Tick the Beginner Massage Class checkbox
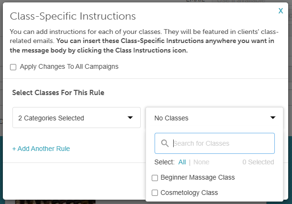This screenshot has width=292, height=204. point(155,178)
